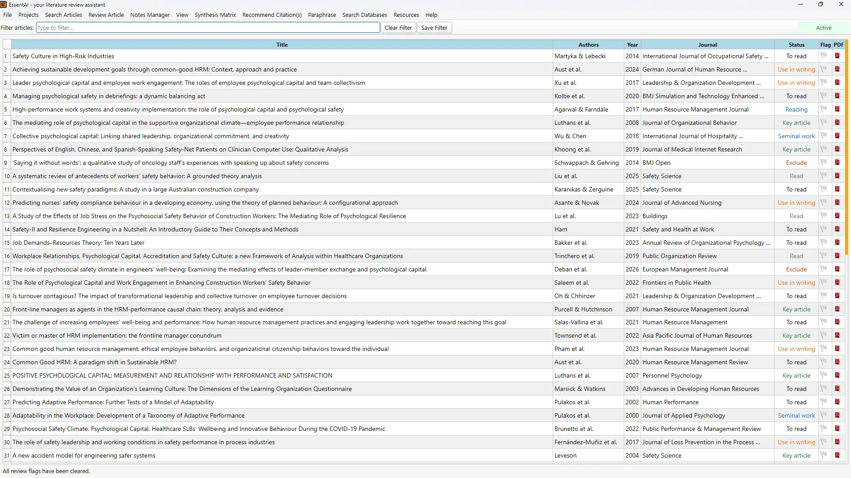851x478 pixels.
Task: Select 'Key article' status for Leveson row
Action: click(x=796, y=455)
